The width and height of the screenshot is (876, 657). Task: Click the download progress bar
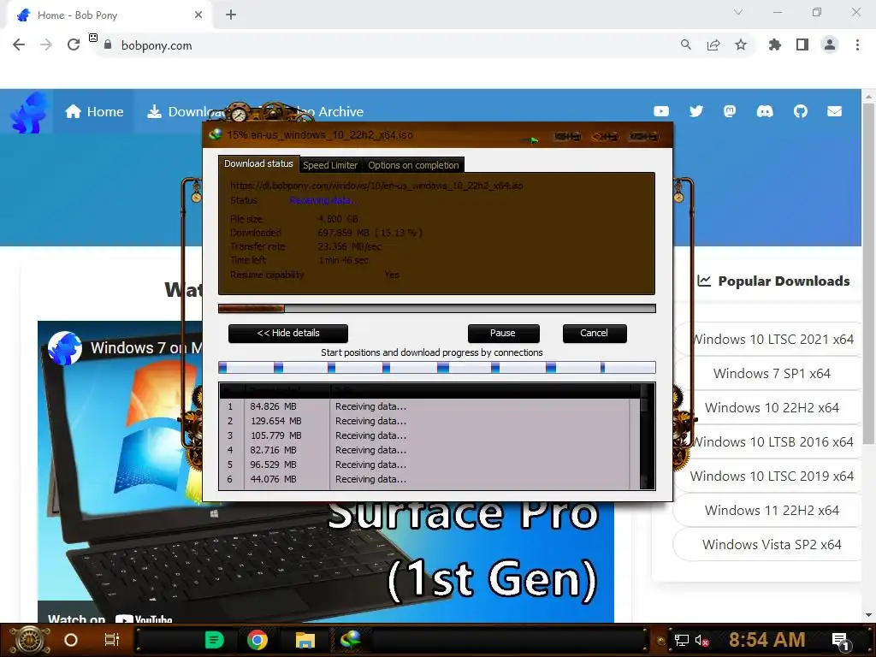click(x=437, y=308)
